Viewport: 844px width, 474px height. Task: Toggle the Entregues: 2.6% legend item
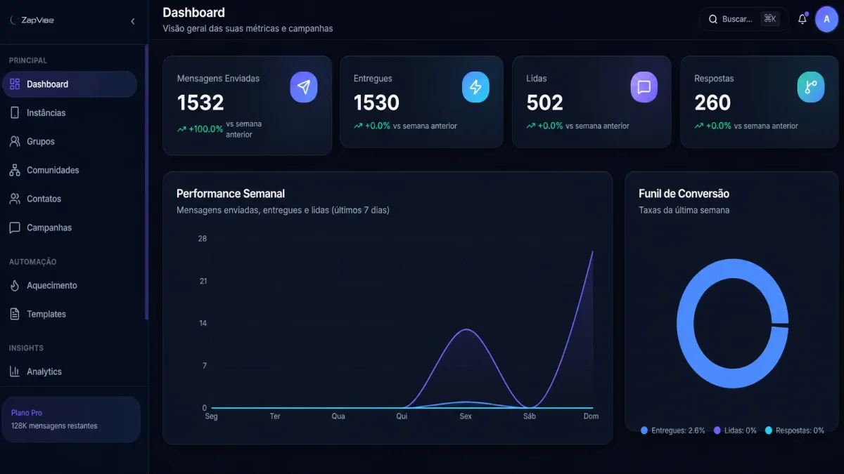(673, 430)
